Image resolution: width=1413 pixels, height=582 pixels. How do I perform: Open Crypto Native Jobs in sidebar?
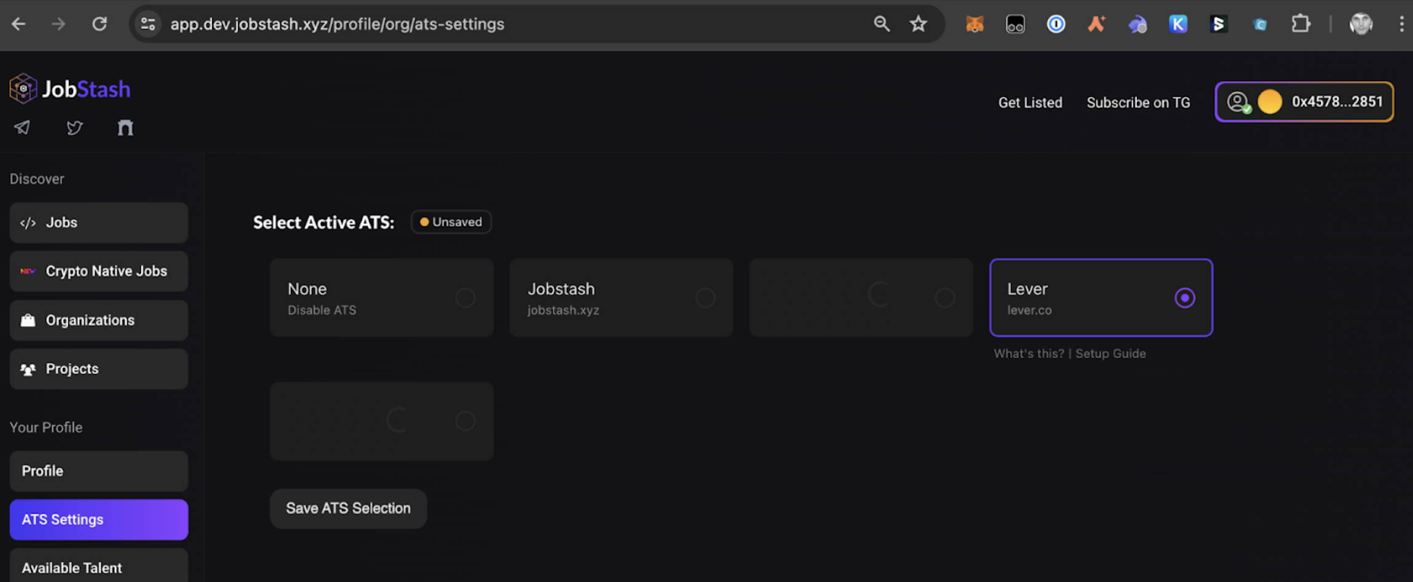click(99, 271)
